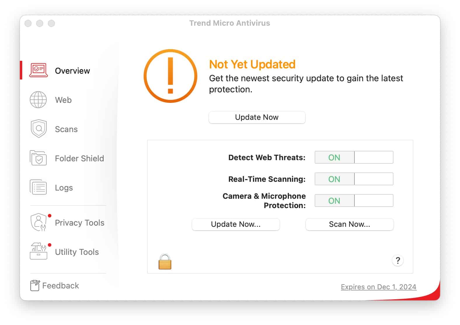The width and height of the screenshot is (460, 325).
Task: Go to the Web section label
Action: coord(63,100)
